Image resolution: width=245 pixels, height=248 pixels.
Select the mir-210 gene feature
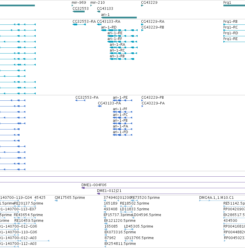91,5
